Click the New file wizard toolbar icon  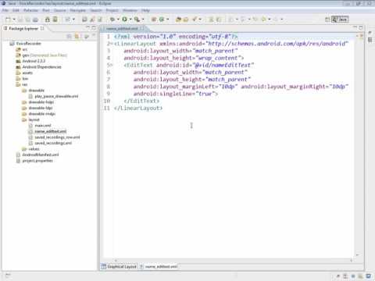click(x=9, y=20)
